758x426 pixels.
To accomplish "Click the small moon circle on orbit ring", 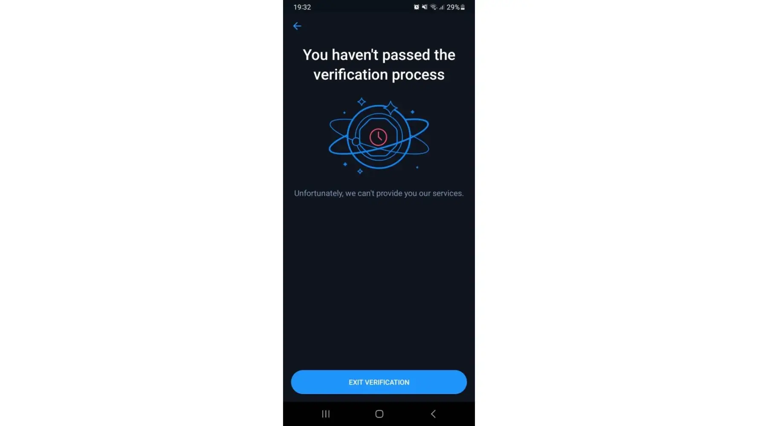I will (356, 141).
